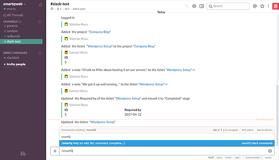Viewport: 279px width, 160px height.
Task: Click the smartQ heading in command list
Action: point(66,137)
